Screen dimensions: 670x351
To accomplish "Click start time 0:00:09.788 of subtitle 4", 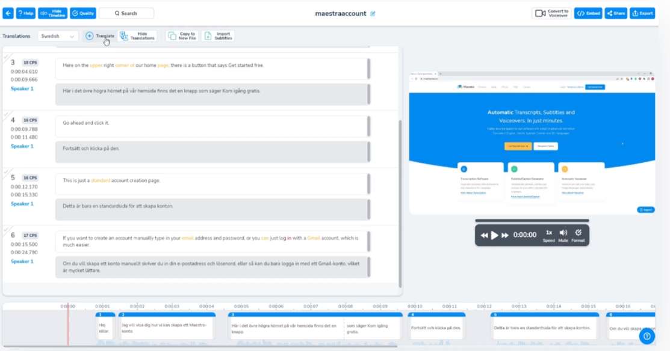I will click(x=24, y=129).
